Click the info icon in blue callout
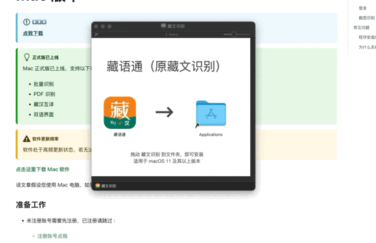 click(26, 22)
